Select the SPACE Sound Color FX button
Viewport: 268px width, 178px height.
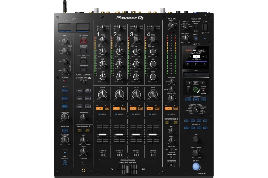[x=80, y=90]
